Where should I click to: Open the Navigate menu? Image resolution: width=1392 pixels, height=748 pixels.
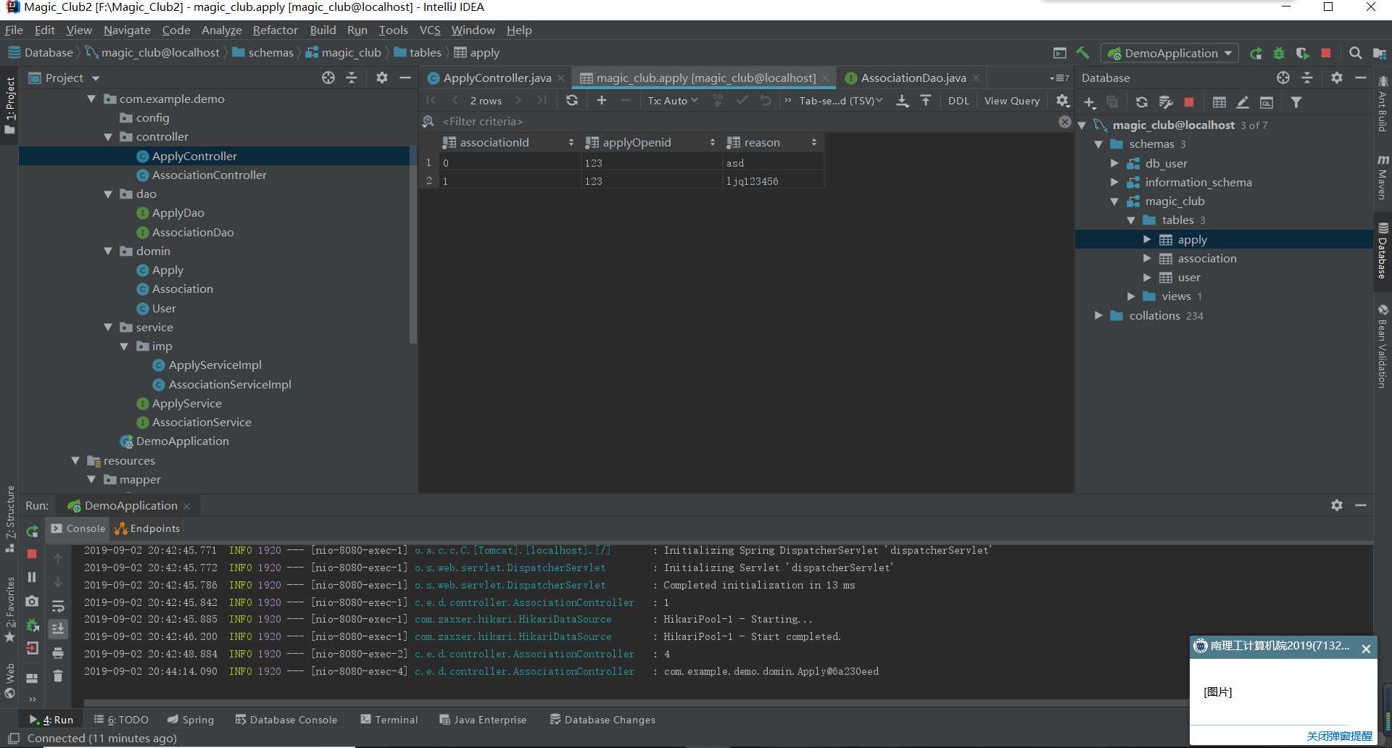[127, 30]
